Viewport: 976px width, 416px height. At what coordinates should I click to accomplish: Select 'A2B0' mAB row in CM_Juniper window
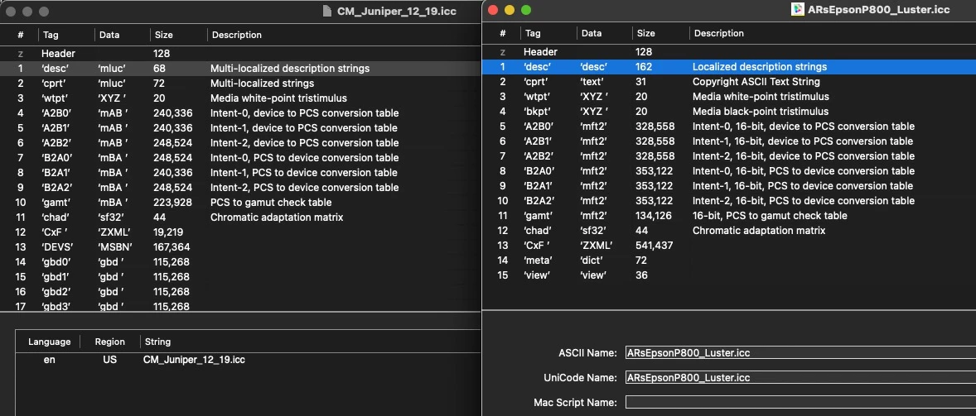coord(241,113)
